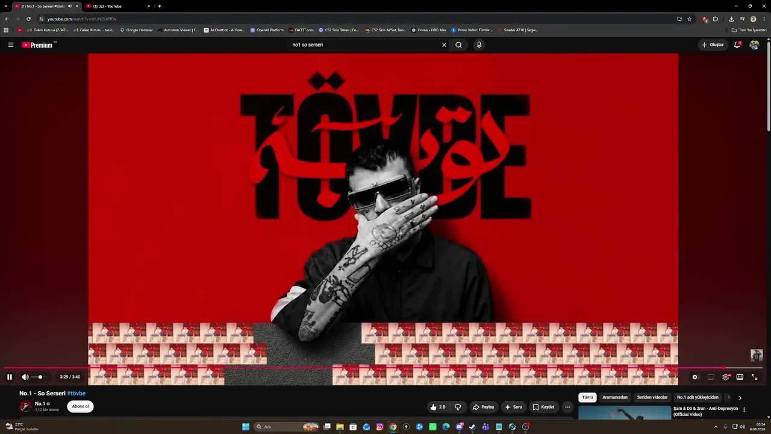771x434 pixels.
Task: Start voice search with microphone
Action: point(479,45)
